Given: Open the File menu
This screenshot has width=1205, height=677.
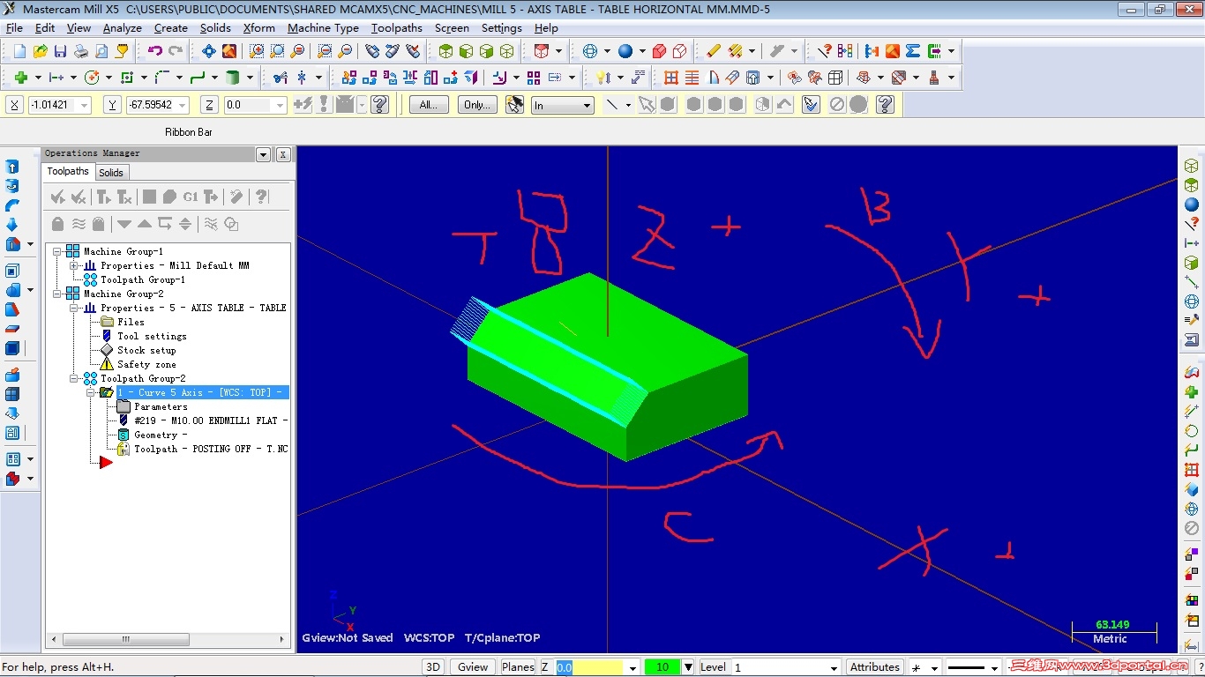Looking at the screenshot, I should point(14,28).
